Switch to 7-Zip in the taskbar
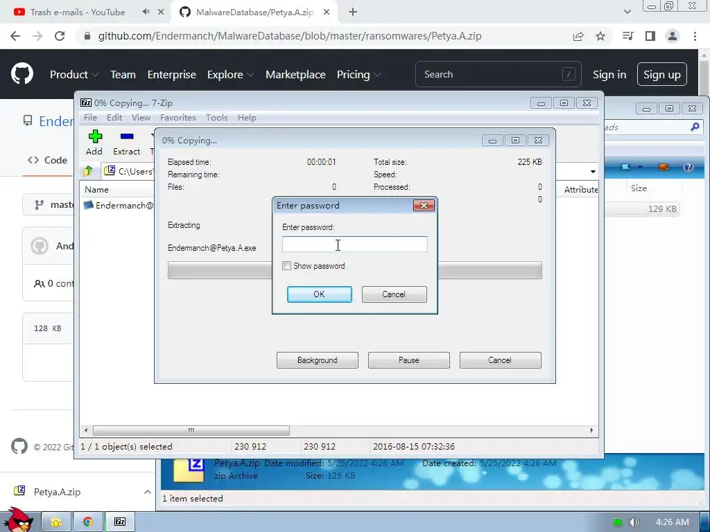This screenshot has height=532, width=710. [x=120, y=522]
